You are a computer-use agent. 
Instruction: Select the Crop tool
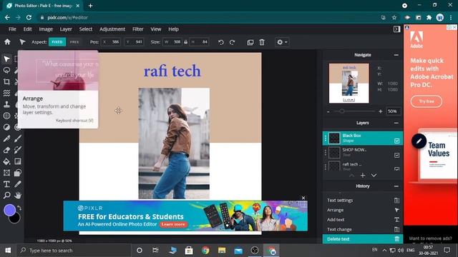pos(6,81)
